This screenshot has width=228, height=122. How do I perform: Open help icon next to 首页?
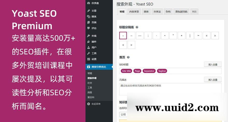pyautogui.click(x=128, y=57)
